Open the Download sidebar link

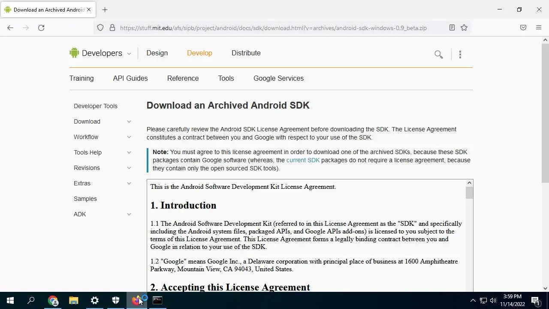[x=87, y=121]
